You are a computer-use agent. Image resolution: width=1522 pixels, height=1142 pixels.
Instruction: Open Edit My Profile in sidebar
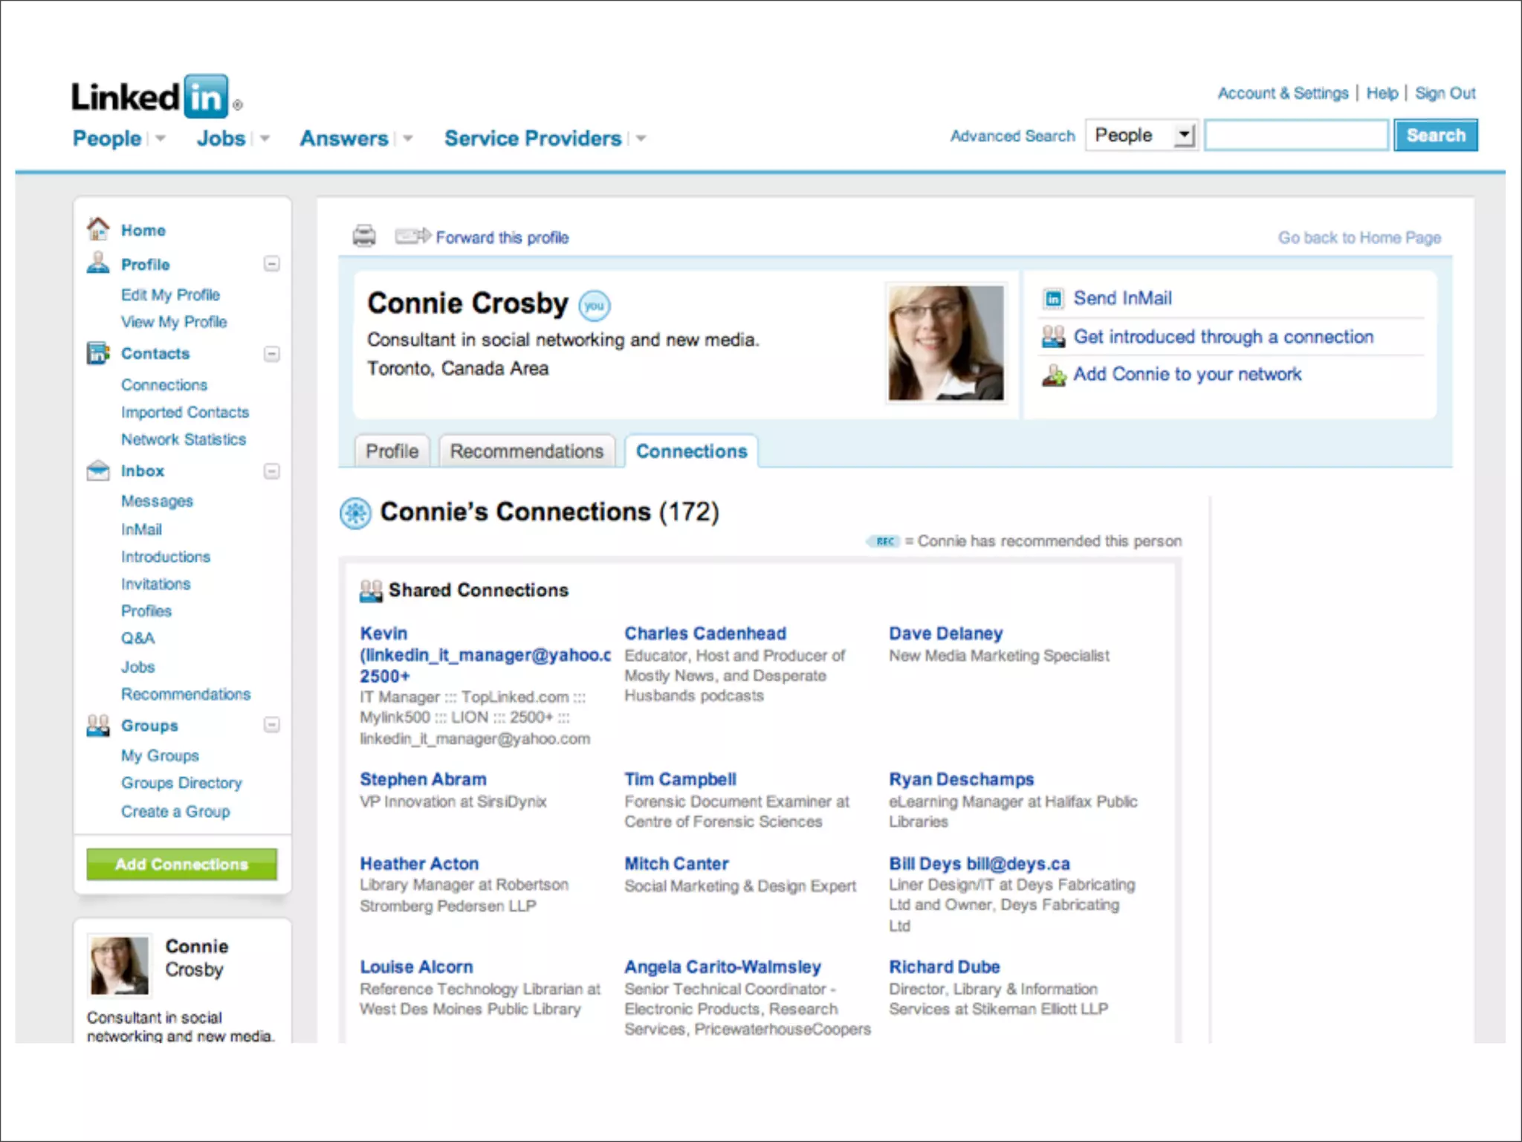pos(170,295)
